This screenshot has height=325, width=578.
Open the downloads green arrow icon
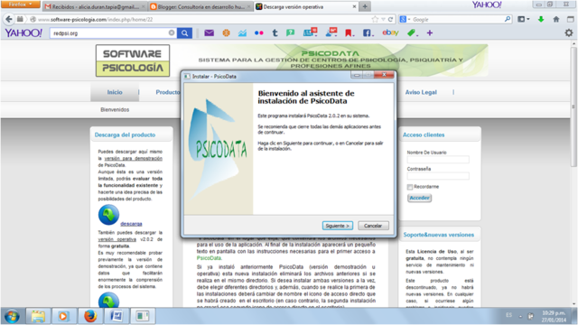tap(541, 19)
